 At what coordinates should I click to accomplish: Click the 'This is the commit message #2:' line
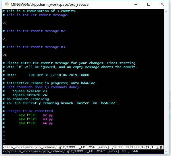click(35, 31)
